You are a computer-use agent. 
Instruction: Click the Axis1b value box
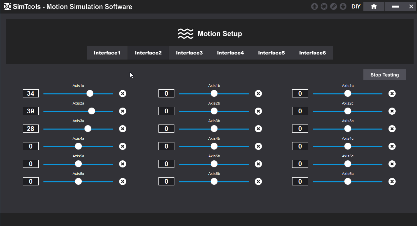[166, 93]
